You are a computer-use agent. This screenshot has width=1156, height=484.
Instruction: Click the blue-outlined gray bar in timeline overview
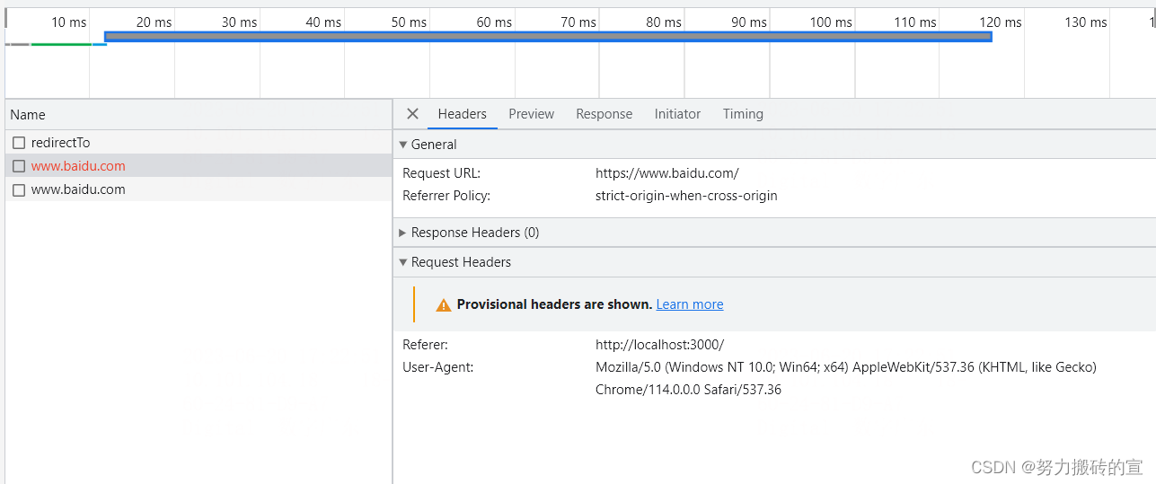point(548,37)
